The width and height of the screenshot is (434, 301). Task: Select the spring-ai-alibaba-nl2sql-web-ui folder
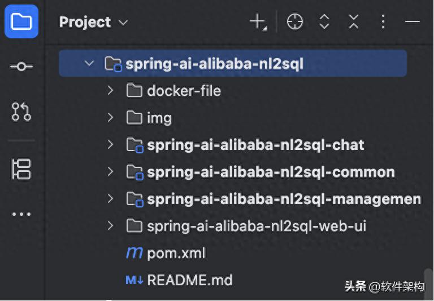(256, 227)
